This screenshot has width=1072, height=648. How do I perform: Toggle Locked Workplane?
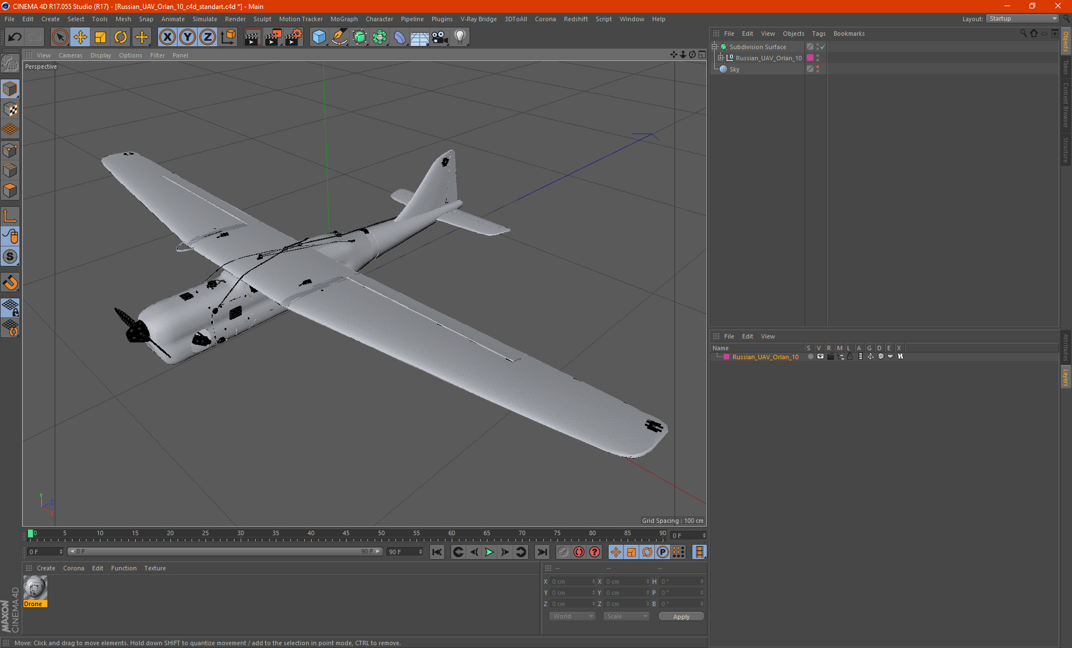click(x=10, y=307)
